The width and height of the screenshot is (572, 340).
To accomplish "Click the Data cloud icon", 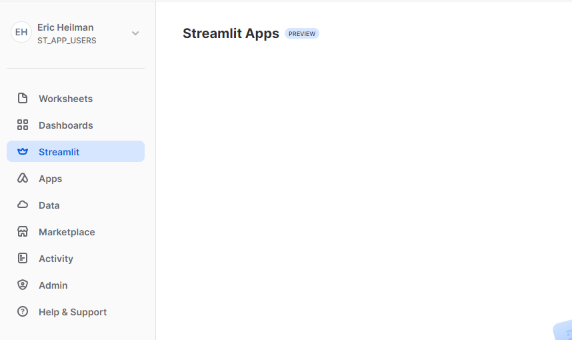I will click(x=23, y=205).
